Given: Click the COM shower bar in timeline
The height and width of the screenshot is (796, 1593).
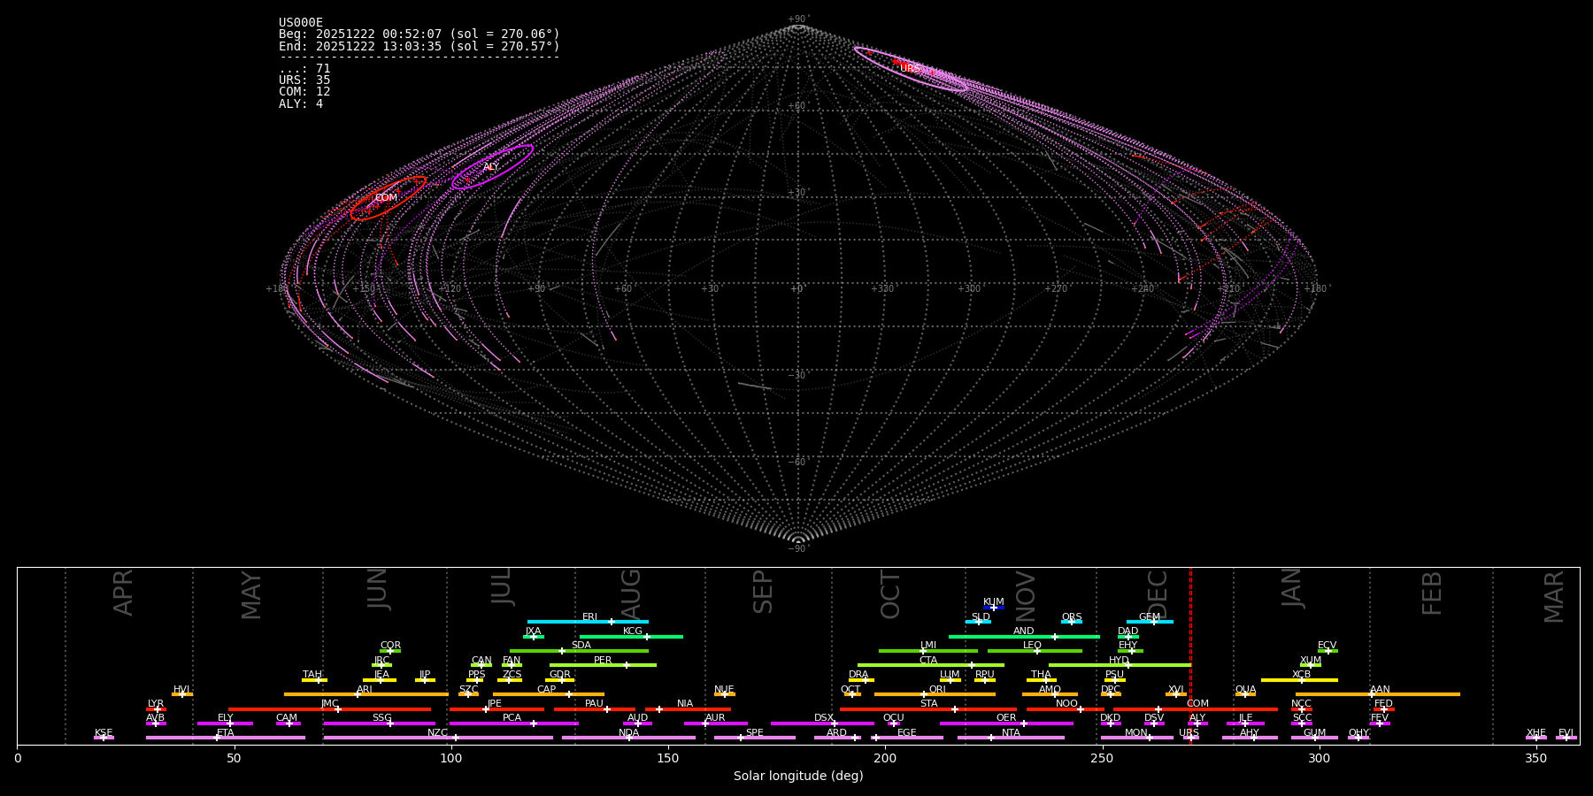Looking at the screenshot, I should (x=1197, y=708).
